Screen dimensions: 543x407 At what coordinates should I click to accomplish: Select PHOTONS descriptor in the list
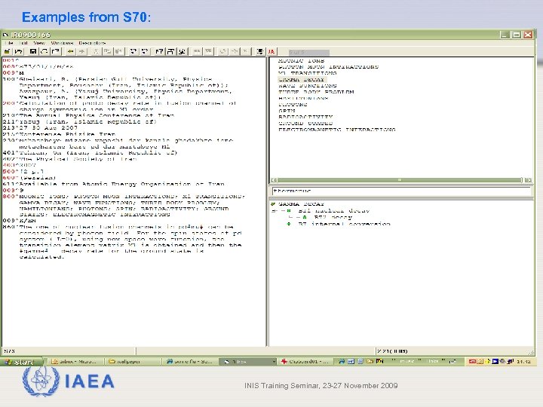point(293,105)
